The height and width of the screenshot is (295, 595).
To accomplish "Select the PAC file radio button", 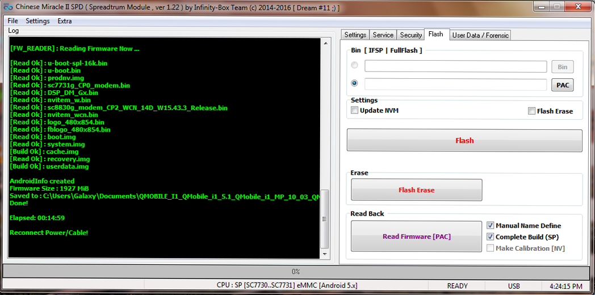I will click(x=354, y=83).
